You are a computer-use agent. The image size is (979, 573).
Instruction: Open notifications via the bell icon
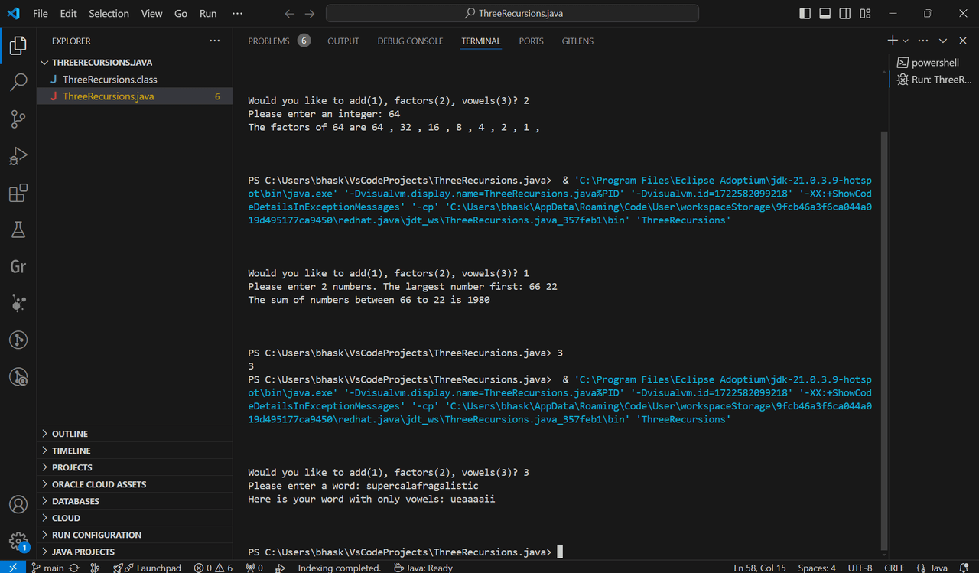click(964, 568)
